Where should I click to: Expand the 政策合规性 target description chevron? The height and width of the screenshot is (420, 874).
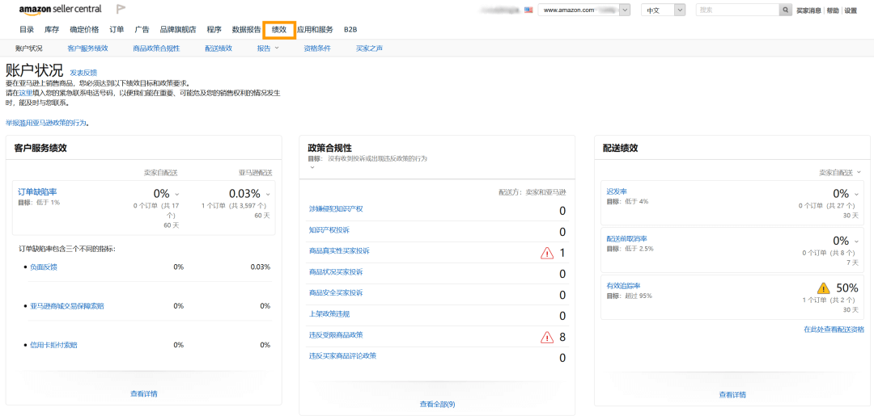(312, 168)
